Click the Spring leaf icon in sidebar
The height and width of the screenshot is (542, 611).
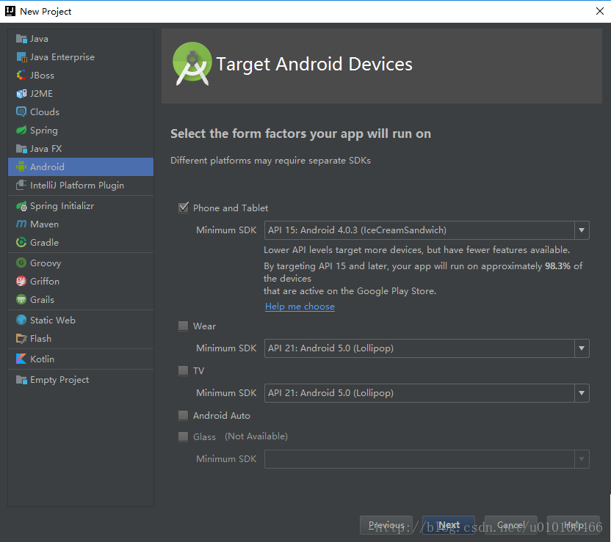click(x=21, y=131)
